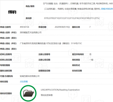113x102 pixels.
Task: Click the 类似群 label
Action: [29, 18]
